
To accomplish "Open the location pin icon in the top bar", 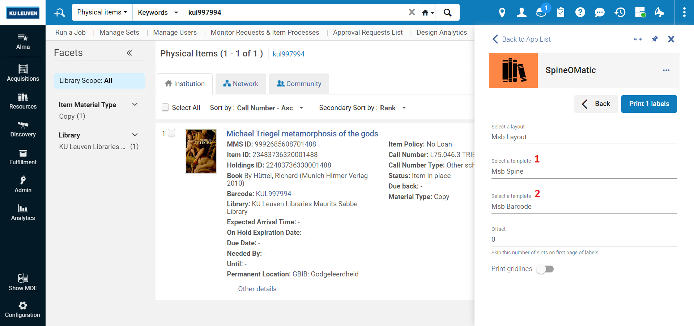I will point(502,13).
